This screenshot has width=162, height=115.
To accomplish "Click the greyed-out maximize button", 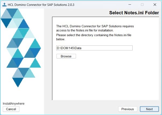I will pyautogui.click(x=142, y=5).
